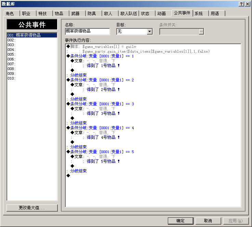Viewport: 252px width, 227px height.
Task: Click the condition switch ellipsis button
Action: click(201, 31)
